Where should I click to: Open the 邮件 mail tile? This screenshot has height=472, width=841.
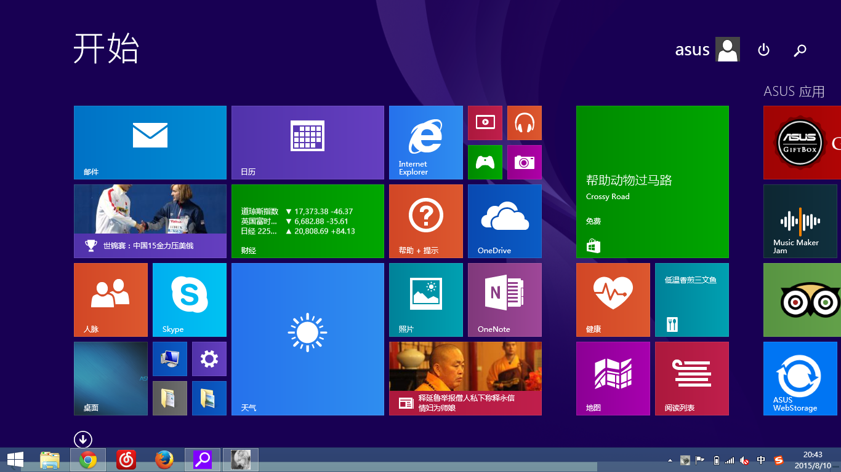click(150, 143)
